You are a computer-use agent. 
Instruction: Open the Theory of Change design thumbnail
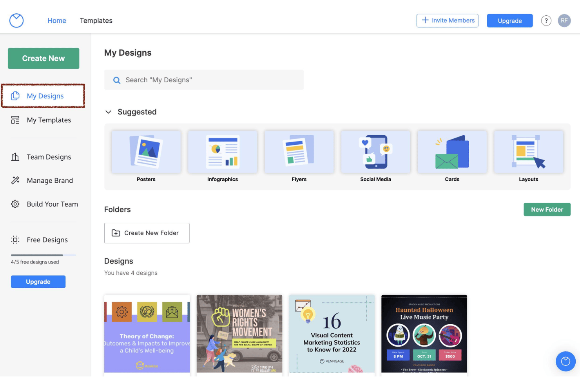(x=147, y=334)
